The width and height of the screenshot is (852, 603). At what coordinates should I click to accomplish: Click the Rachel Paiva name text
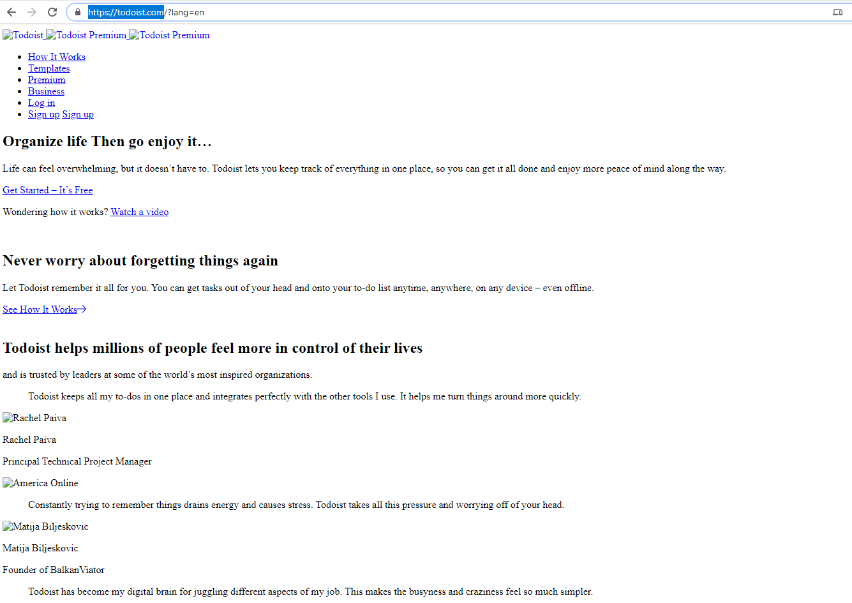coord(29,440)
